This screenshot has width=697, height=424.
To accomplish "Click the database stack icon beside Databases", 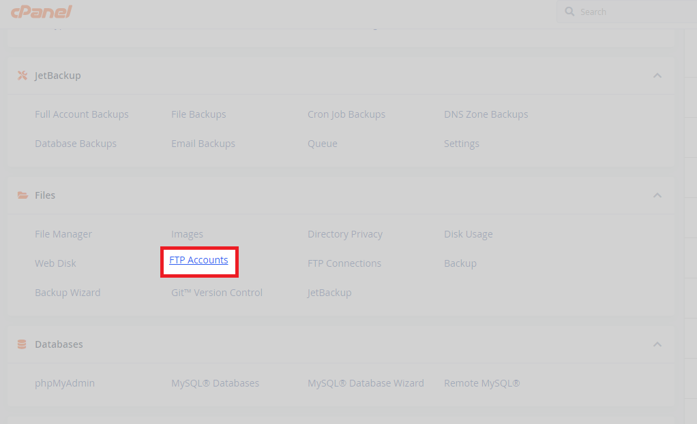I will tap(22, 344).
